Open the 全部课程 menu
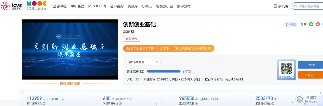Image resolution: width=323 pixels, height=106 pixels. (x=60, y=6)
